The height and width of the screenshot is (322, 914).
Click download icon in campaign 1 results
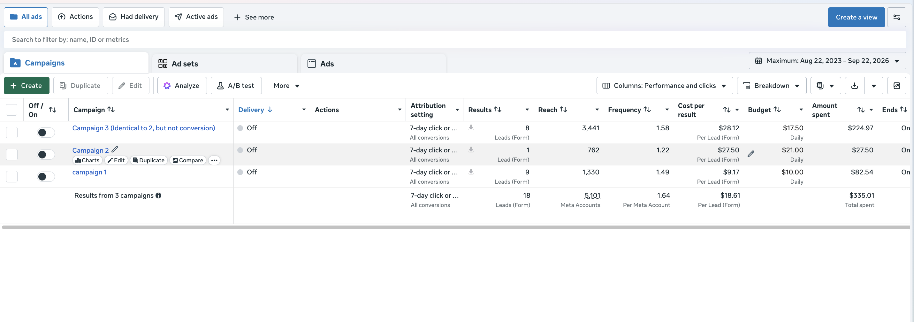(x=471, y=172)
